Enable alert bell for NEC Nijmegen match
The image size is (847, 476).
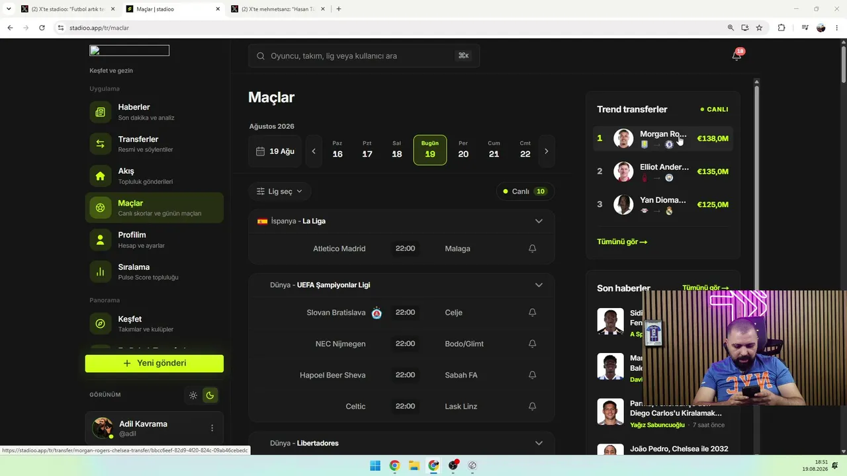coord(532,344)
